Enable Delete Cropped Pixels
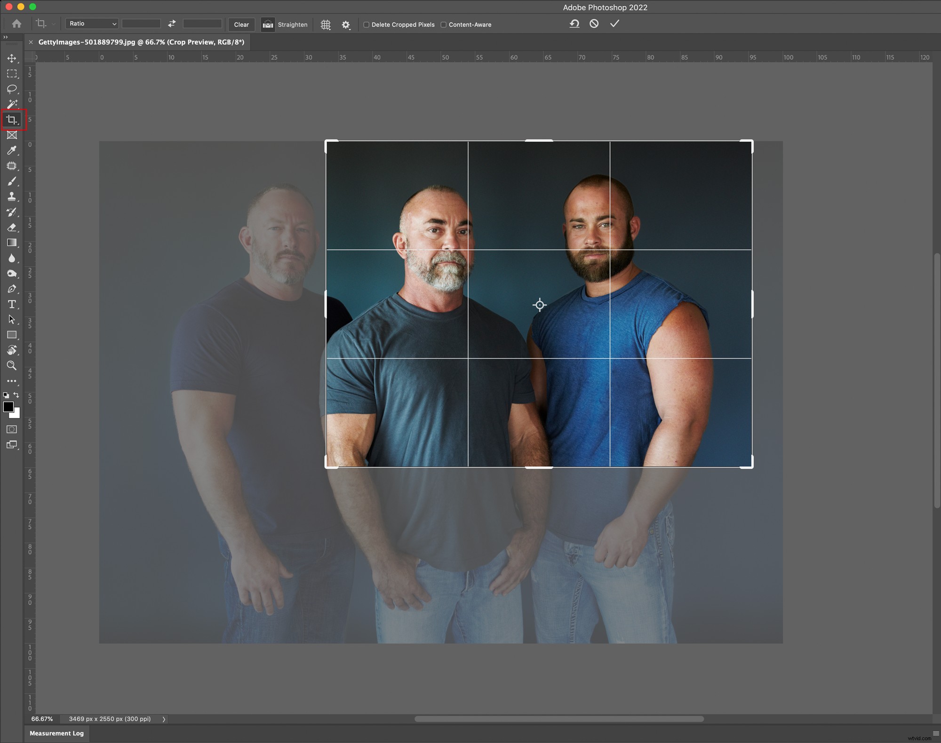 [367, 24]
